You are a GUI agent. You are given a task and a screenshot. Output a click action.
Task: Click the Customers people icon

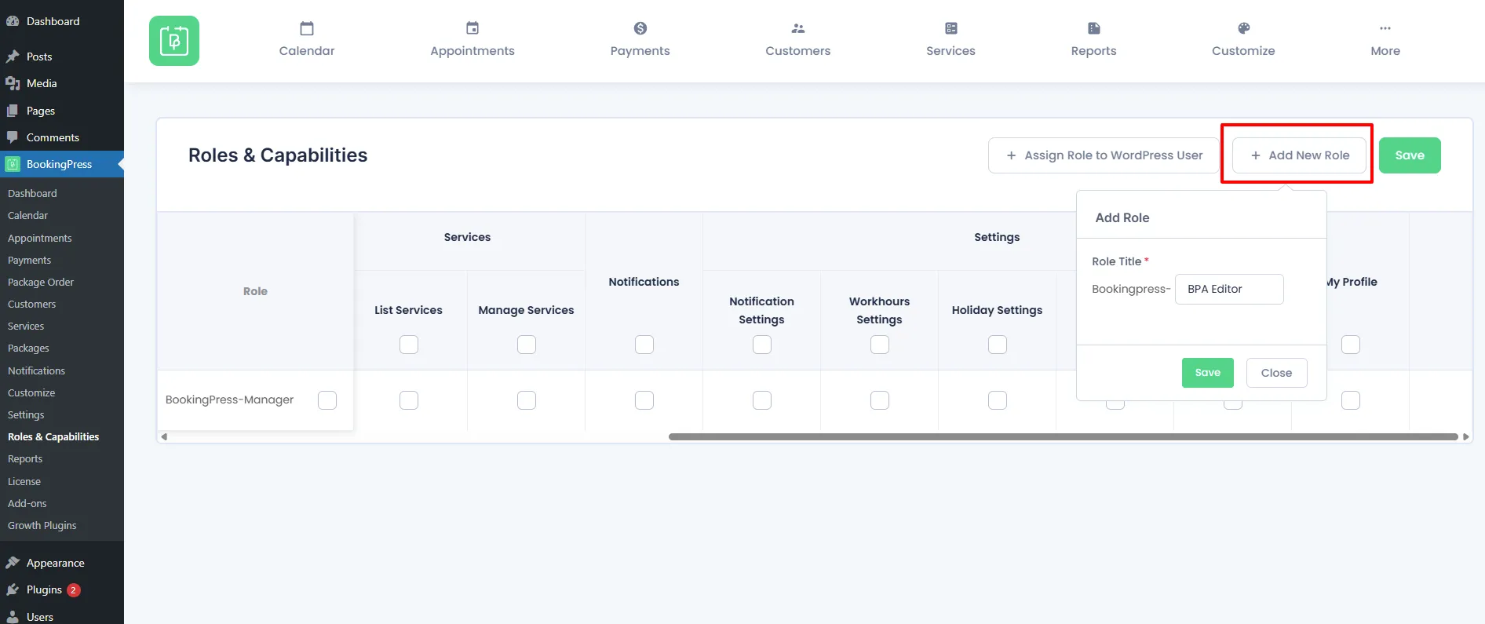pos(797,29)
